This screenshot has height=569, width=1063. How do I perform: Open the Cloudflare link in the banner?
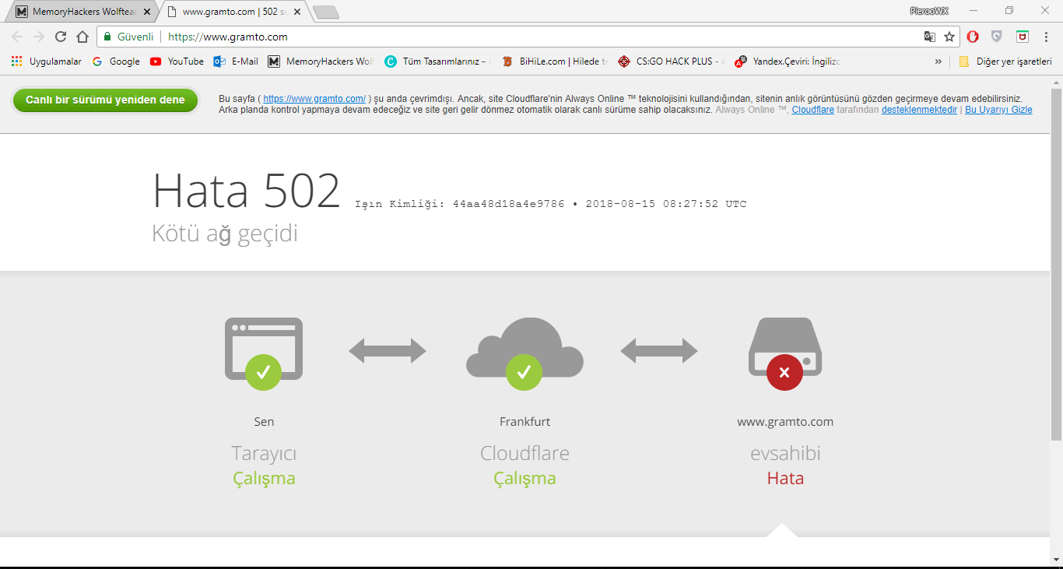(x=812, y=111)
